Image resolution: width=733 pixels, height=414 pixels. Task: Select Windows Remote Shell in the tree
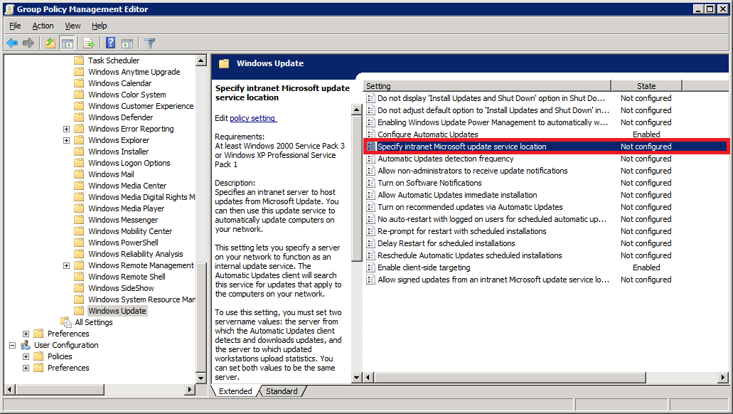(x=127, y=277)
